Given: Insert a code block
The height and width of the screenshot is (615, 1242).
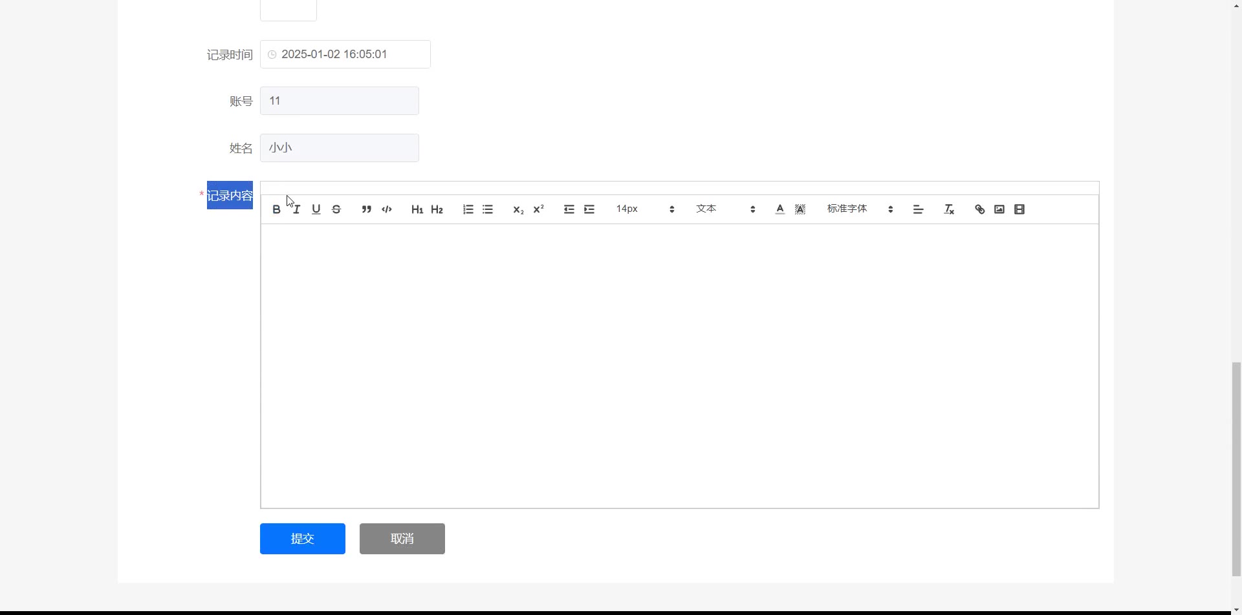Looking at the screenshot, I should (387, 209).
